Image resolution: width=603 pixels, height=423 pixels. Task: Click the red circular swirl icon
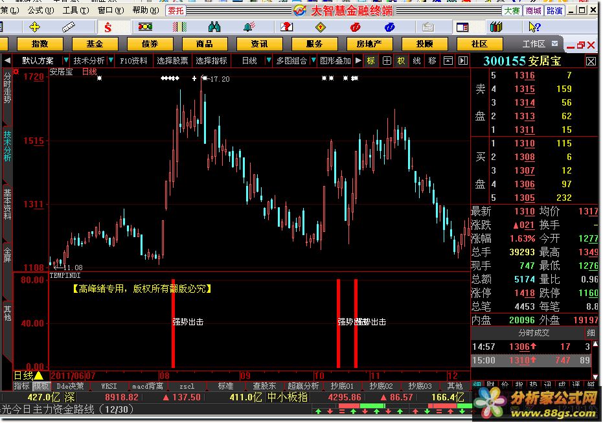356,27
